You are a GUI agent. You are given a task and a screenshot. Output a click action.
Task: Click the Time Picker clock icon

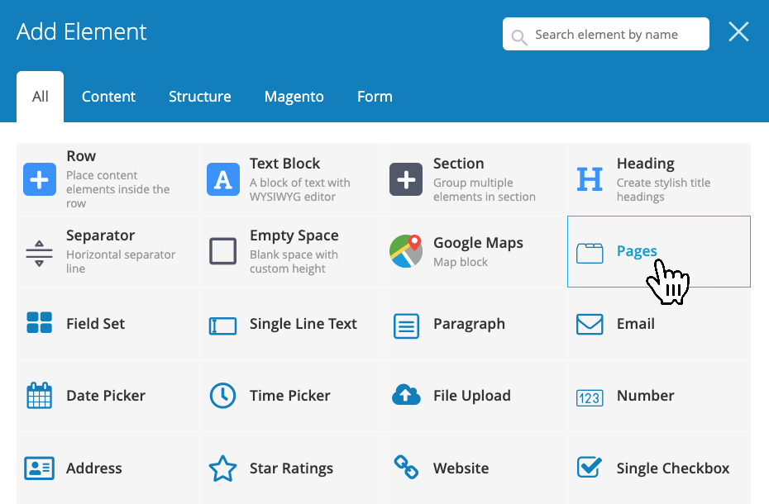(x=223, y=396)
